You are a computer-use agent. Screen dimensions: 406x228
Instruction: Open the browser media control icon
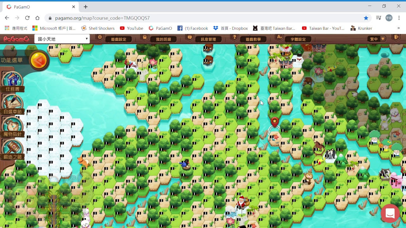[x=378, y=18]
